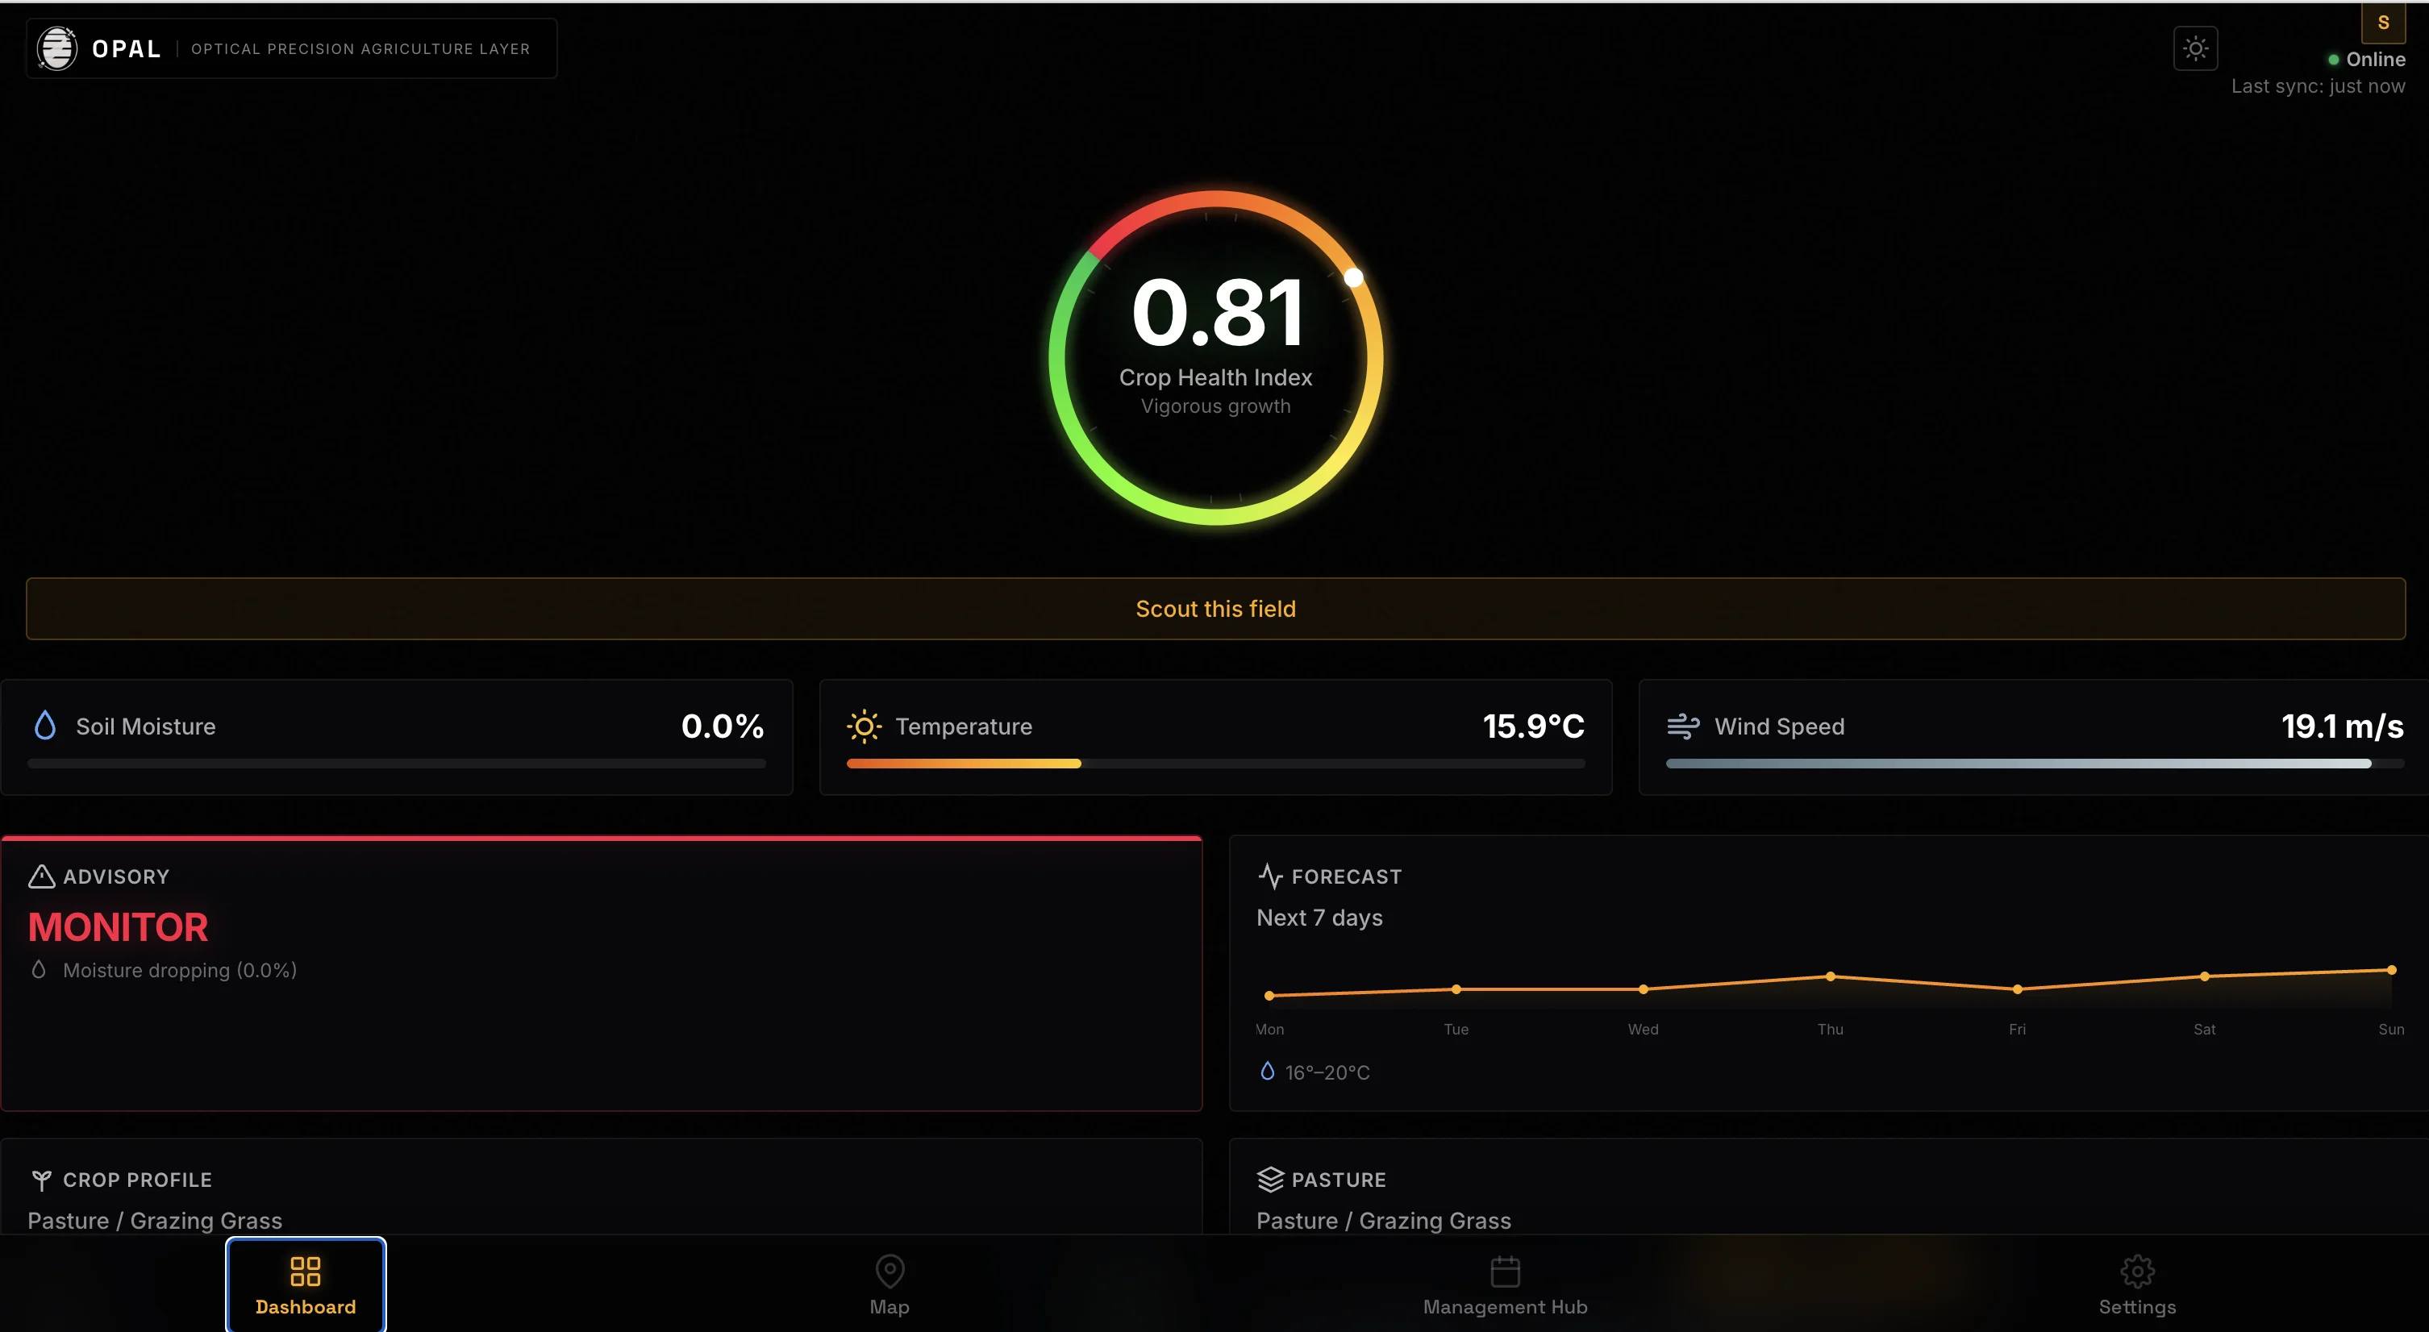Click the 15.9°C temperature value
Viewport: 2429px width, 1332px height.
pos(1533,726)
